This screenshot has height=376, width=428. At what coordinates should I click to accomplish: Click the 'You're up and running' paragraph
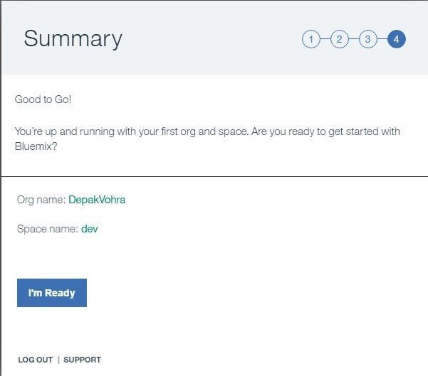coord(207,139)
